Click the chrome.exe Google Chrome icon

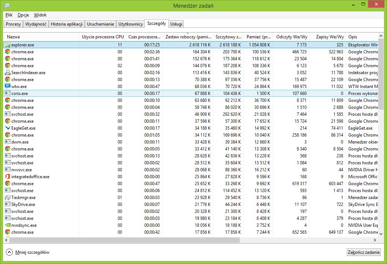point(7,52)
